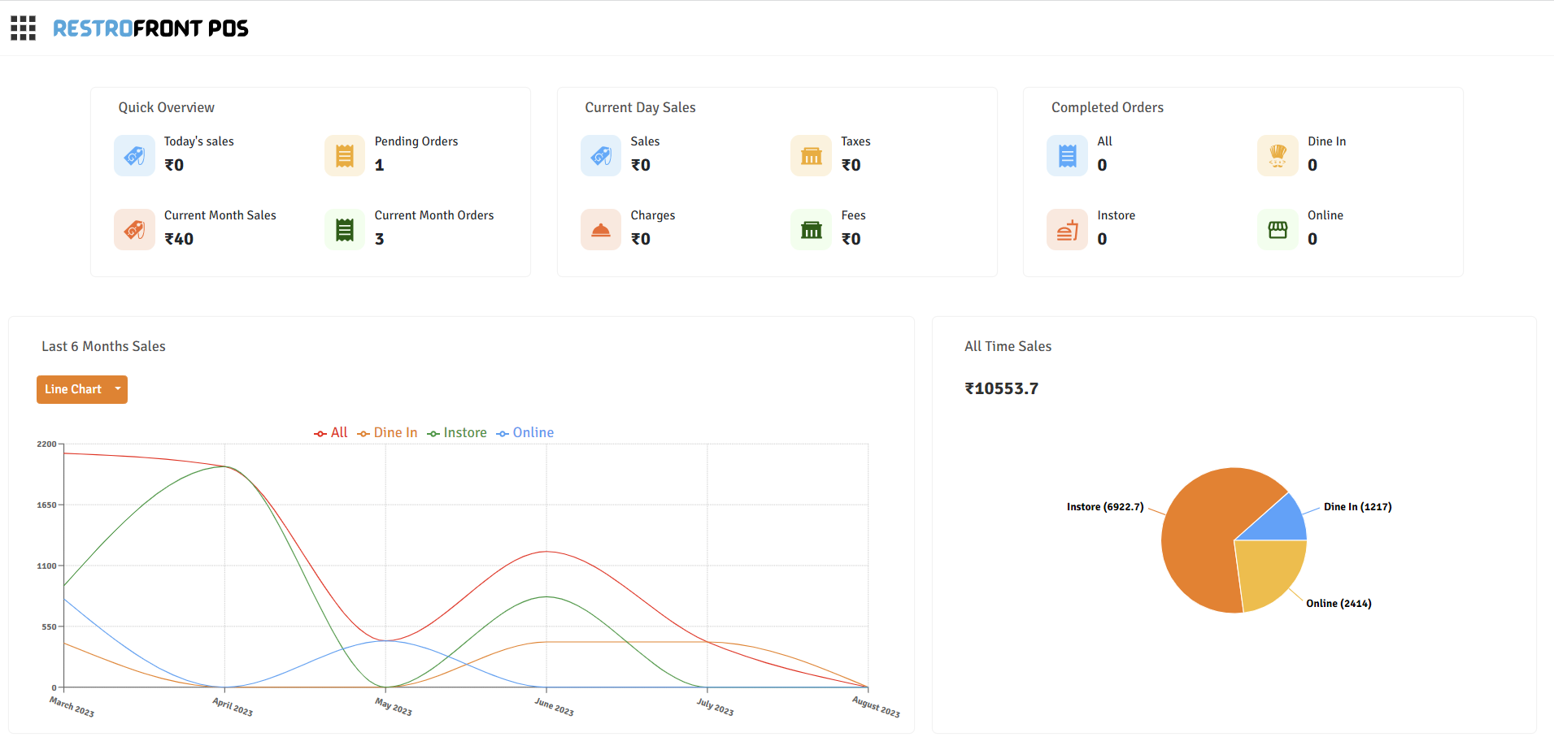This screenshot has height=750, width=1554.
Task: Click the All completed orders icon
Action: point(1067,156)
